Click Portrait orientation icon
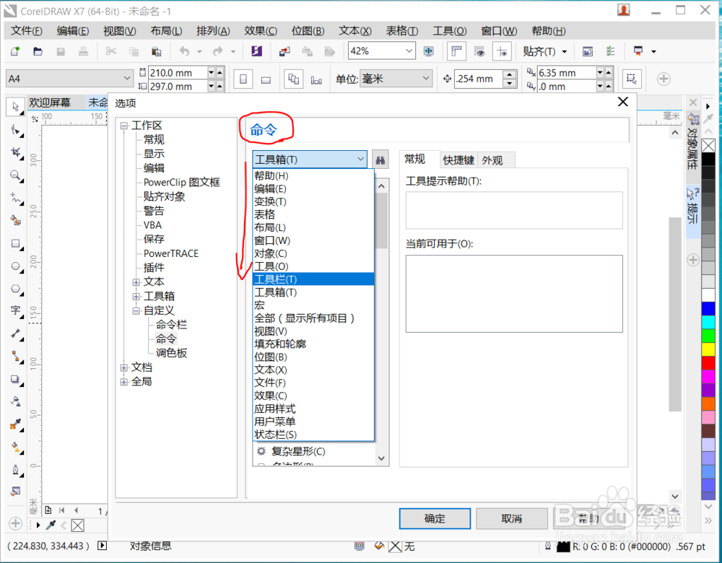The image size is (722, 563). click(x=243, y=79)
